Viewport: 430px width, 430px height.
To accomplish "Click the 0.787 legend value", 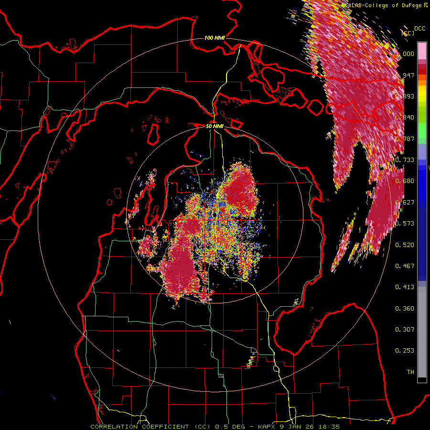I will point(405,139).
